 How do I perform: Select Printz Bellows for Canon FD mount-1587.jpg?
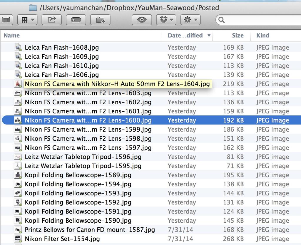click(x=90, y=229)
